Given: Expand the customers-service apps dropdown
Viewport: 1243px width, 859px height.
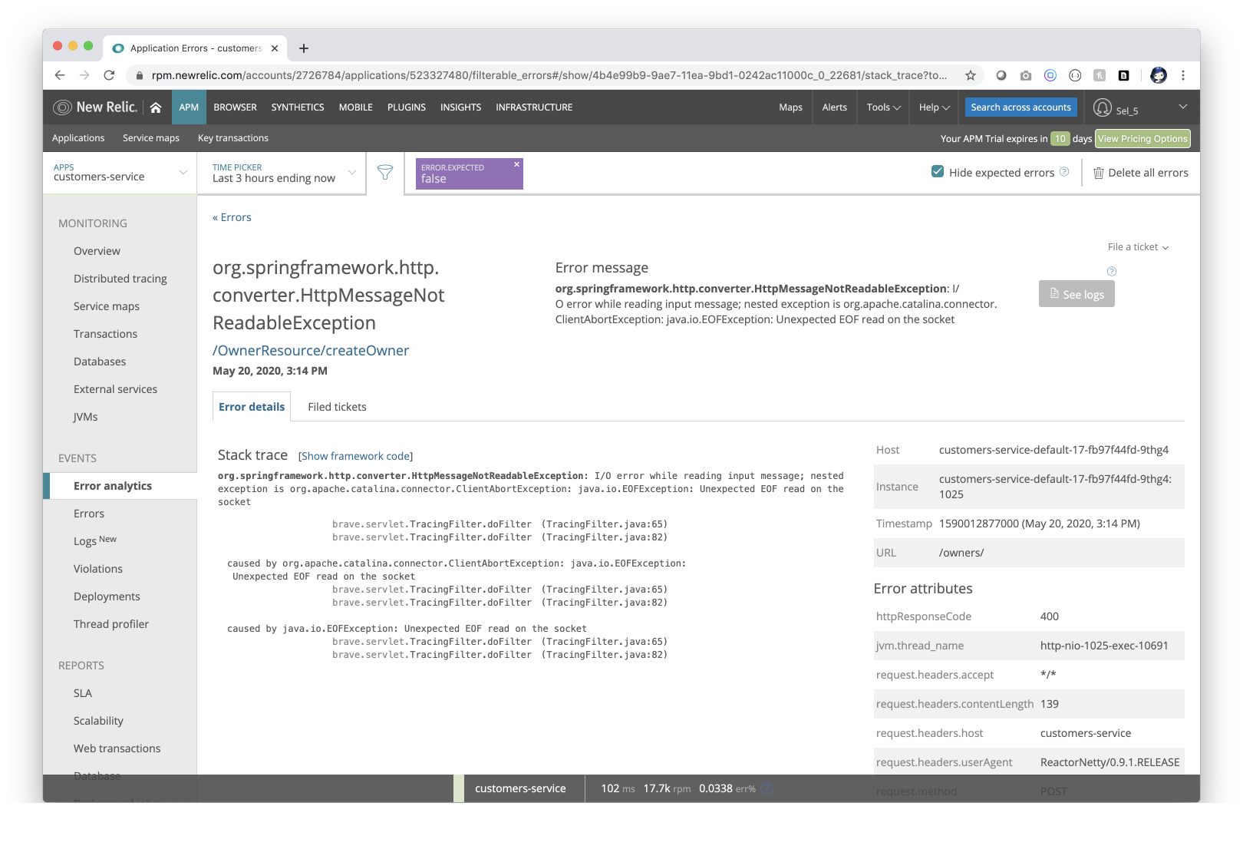Looking at the screenshot, I should point(120,173).
